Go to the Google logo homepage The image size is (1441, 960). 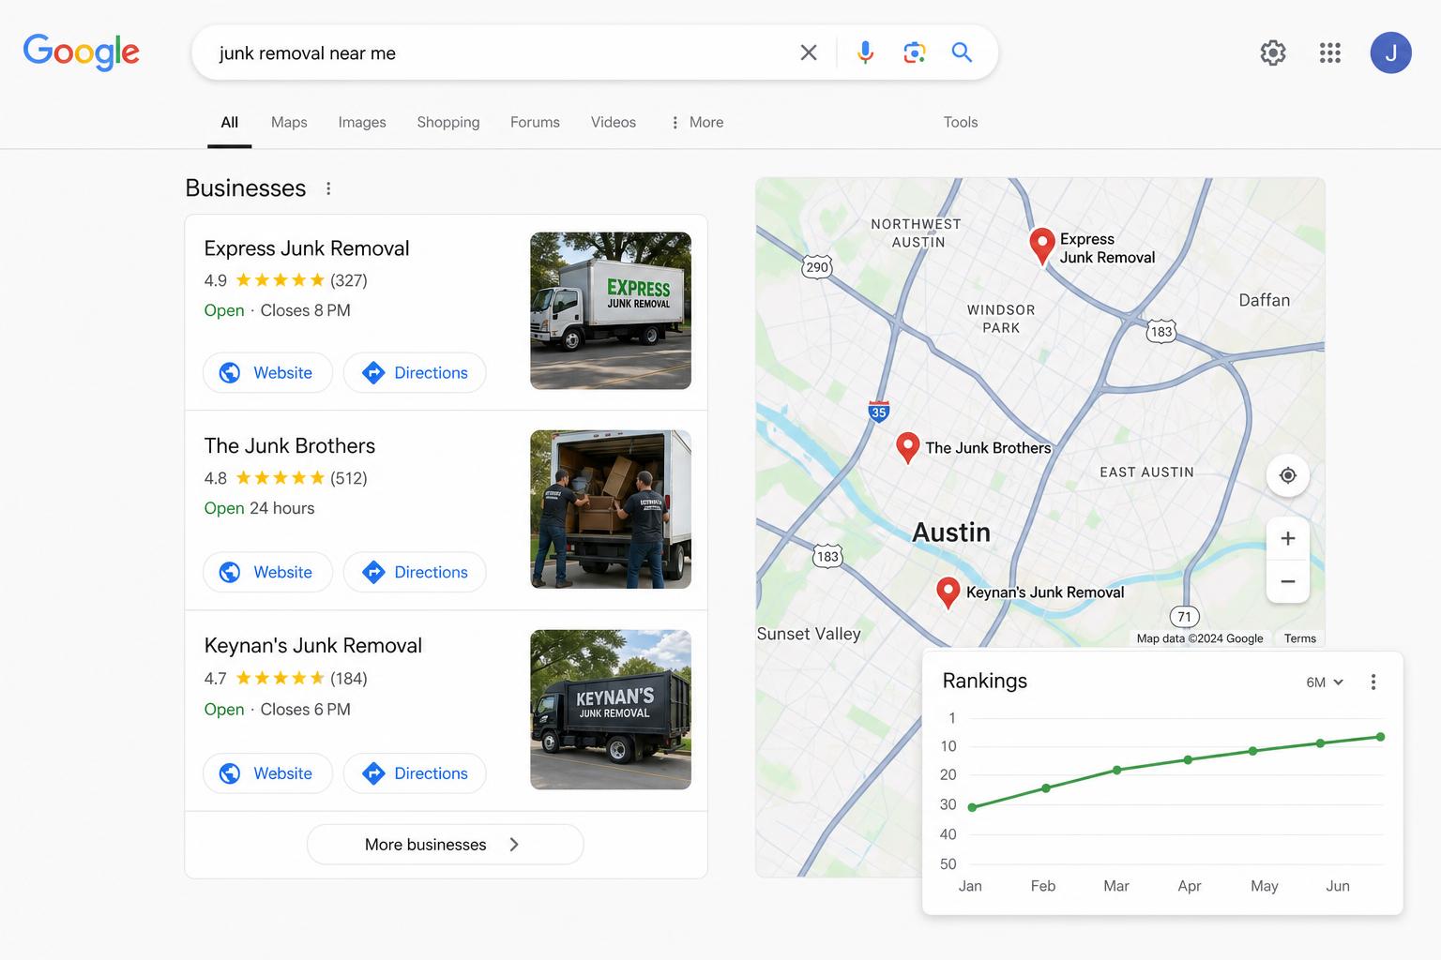coord(82,52)
